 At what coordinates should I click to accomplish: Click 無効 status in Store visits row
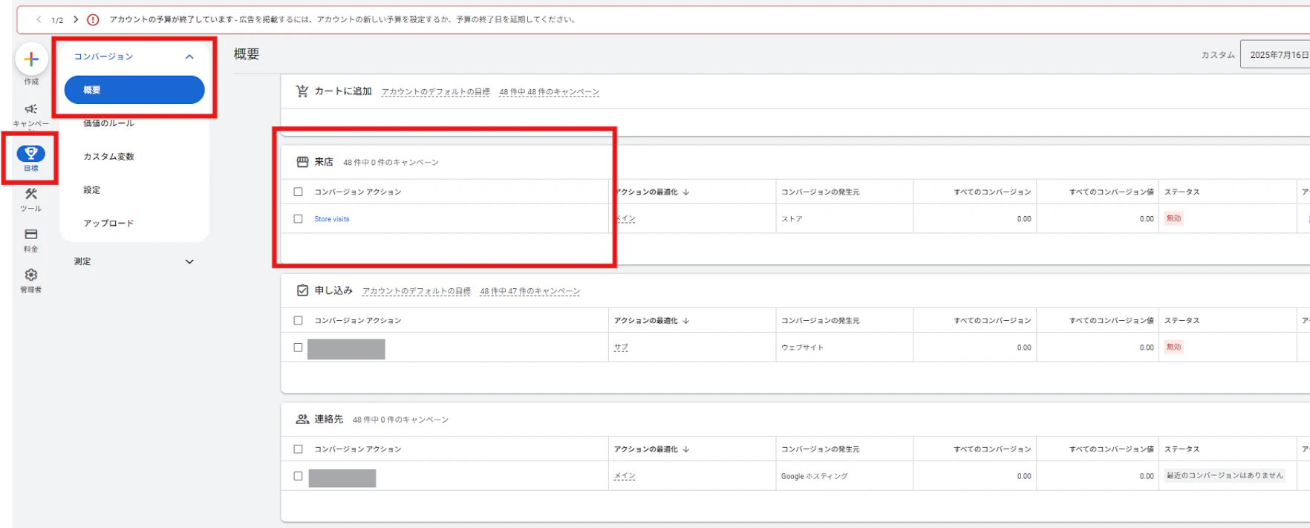coord(1173,218)
